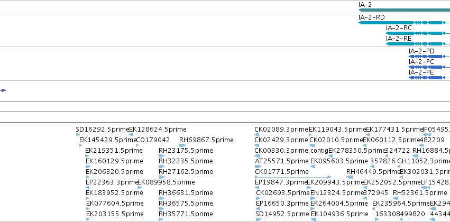450x222 pixels.
Task: Select the IA-2-PD protein feature
Action: 429,57
